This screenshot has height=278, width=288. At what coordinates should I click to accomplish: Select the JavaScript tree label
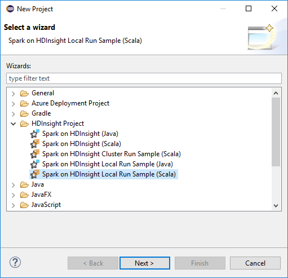pyautogui.click(x=46, y=205)
